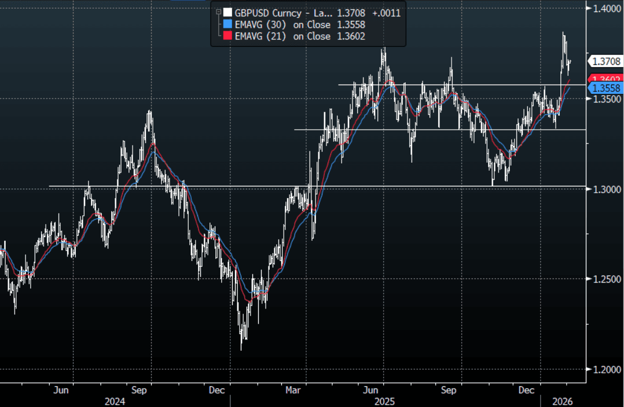Click the white 1.3708 last price tag
Screen dimensions: 624x407
click(606, 61)
